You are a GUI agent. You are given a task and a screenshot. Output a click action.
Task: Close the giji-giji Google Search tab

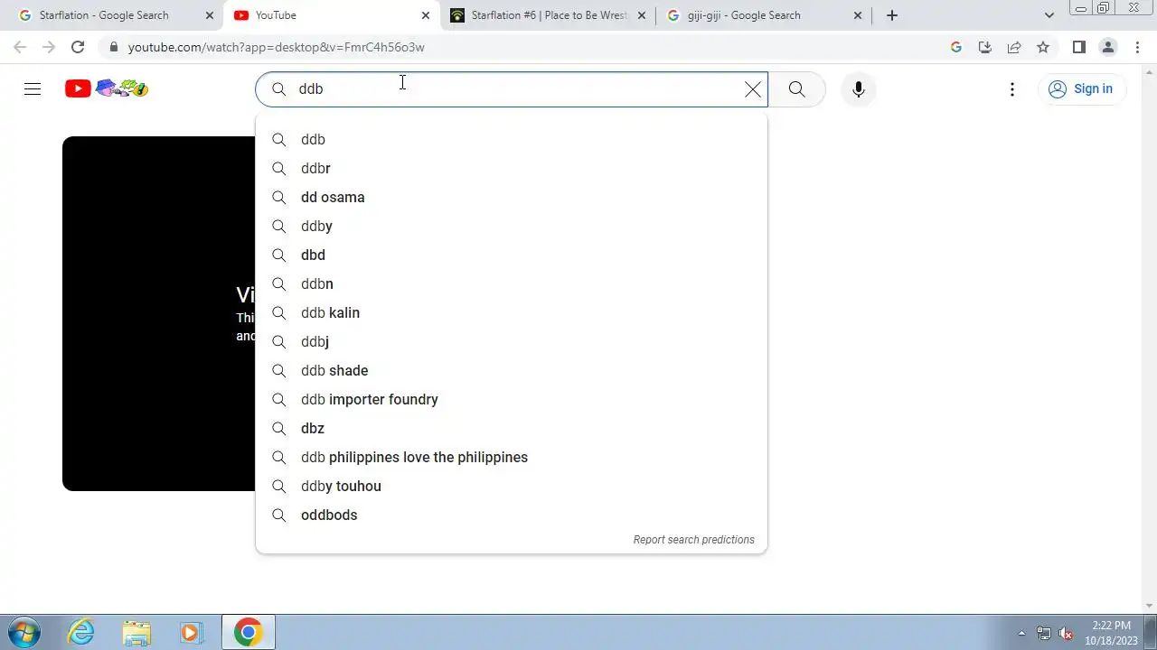858,15
